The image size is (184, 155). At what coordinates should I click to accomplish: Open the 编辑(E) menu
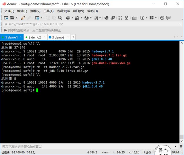22,11
